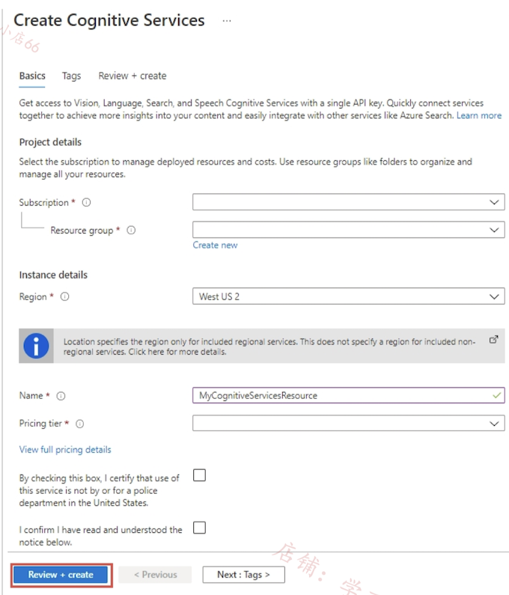Check the police department certification box

coord(199,475)
